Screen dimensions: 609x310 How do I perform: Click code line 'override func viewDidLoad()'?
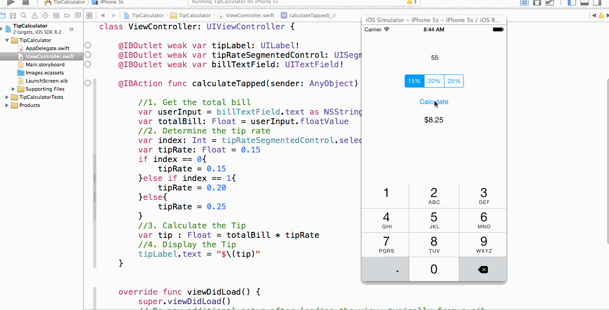click(189, 292)
